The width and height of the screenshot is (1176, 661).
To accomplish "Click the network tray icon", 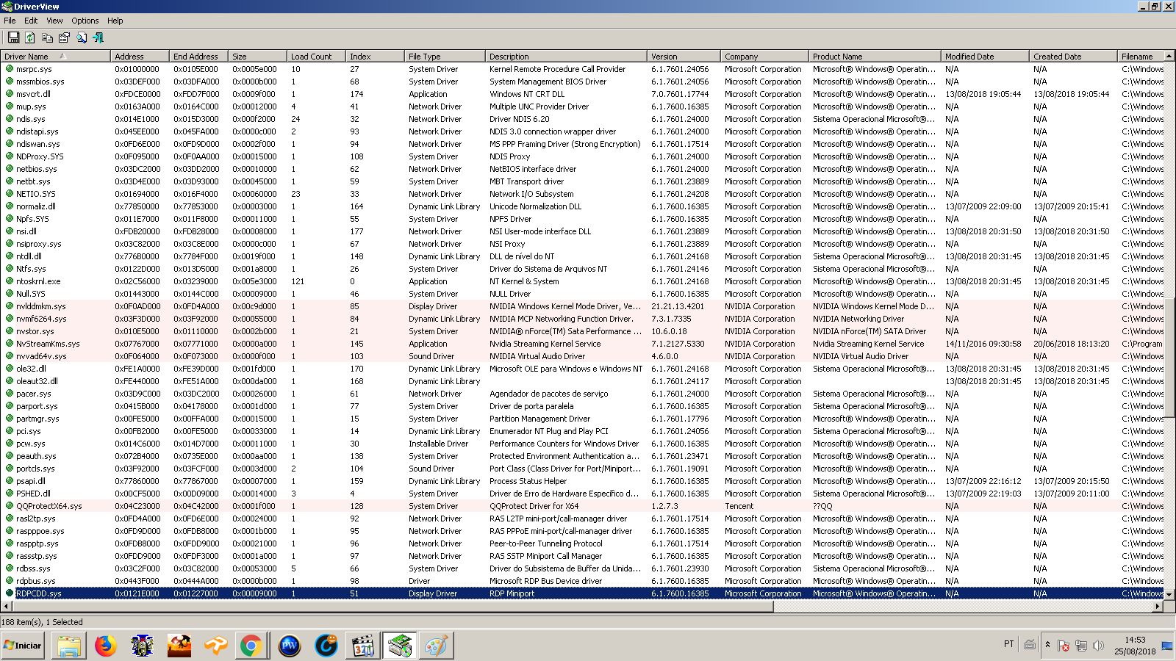I will tap(1080, 646).
